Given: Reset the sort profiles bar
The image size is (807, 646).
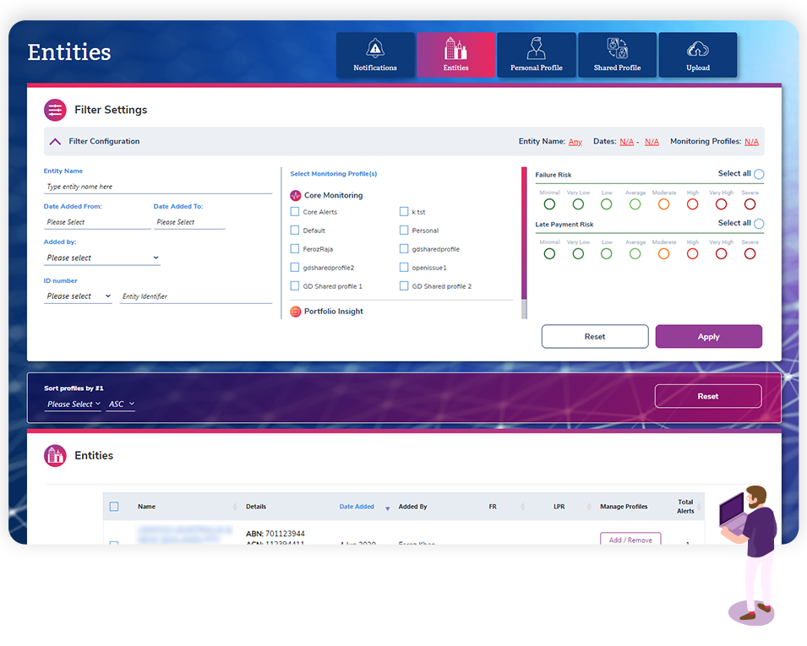Looking at the screenshot, I should 708,396.
